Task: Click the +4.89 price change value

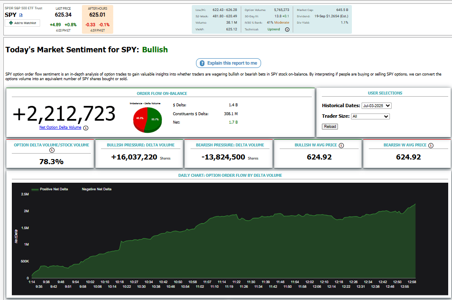Action: pyautogui.click(x=55, y=25)
